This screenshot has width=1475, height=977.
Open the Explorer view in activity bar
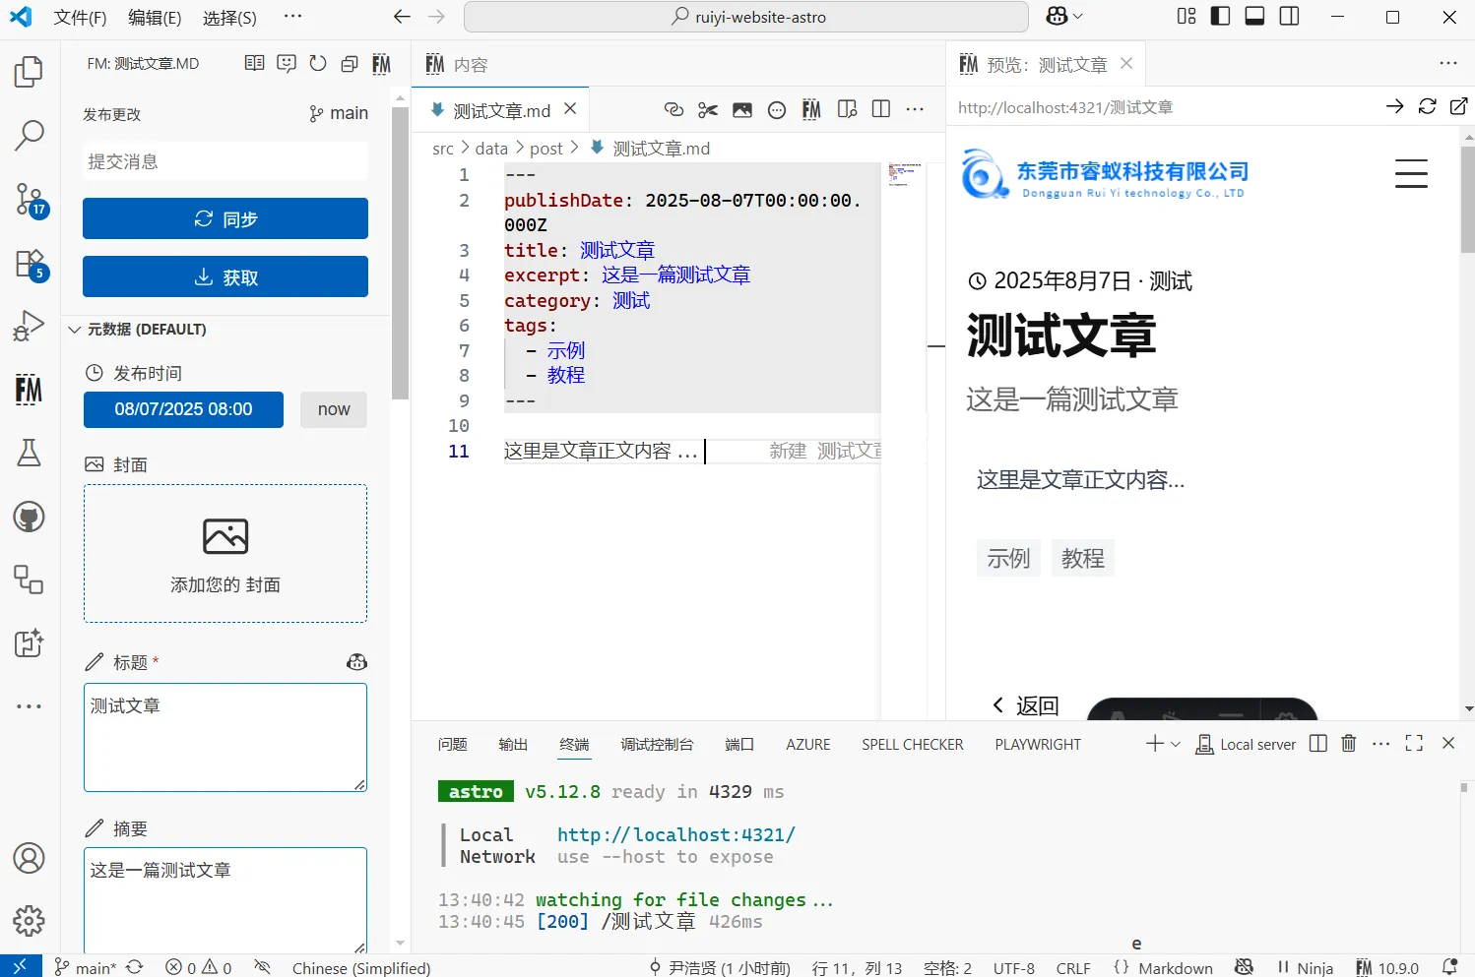tap(30, 72)
